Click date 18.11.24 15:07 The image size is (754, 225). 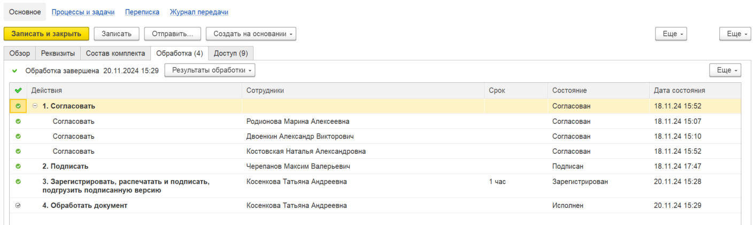click(x=678, y=121)
